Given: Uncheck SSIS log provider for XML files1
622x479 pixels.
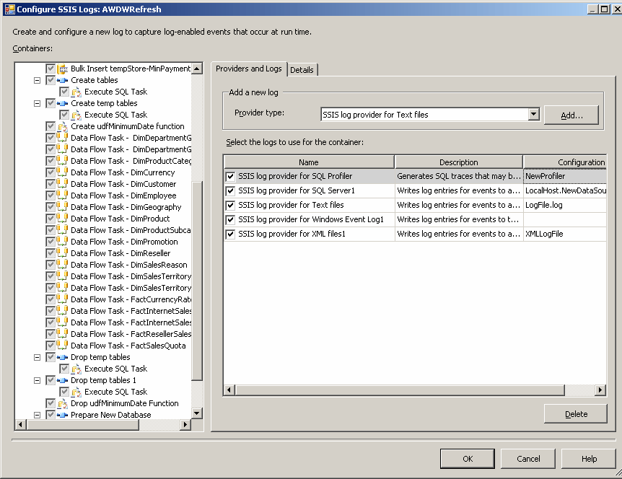Looking at the screenshot, I should point(230,234).
